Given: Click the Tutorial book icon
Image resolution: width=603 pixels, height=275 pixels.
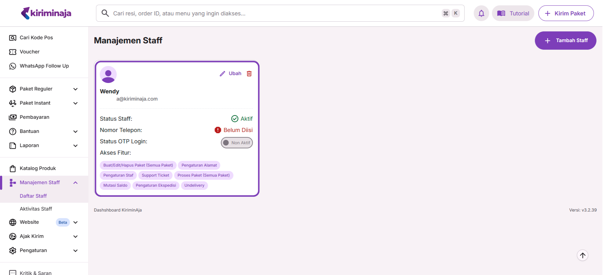Looking at the screenshot, I should (501, 13).
